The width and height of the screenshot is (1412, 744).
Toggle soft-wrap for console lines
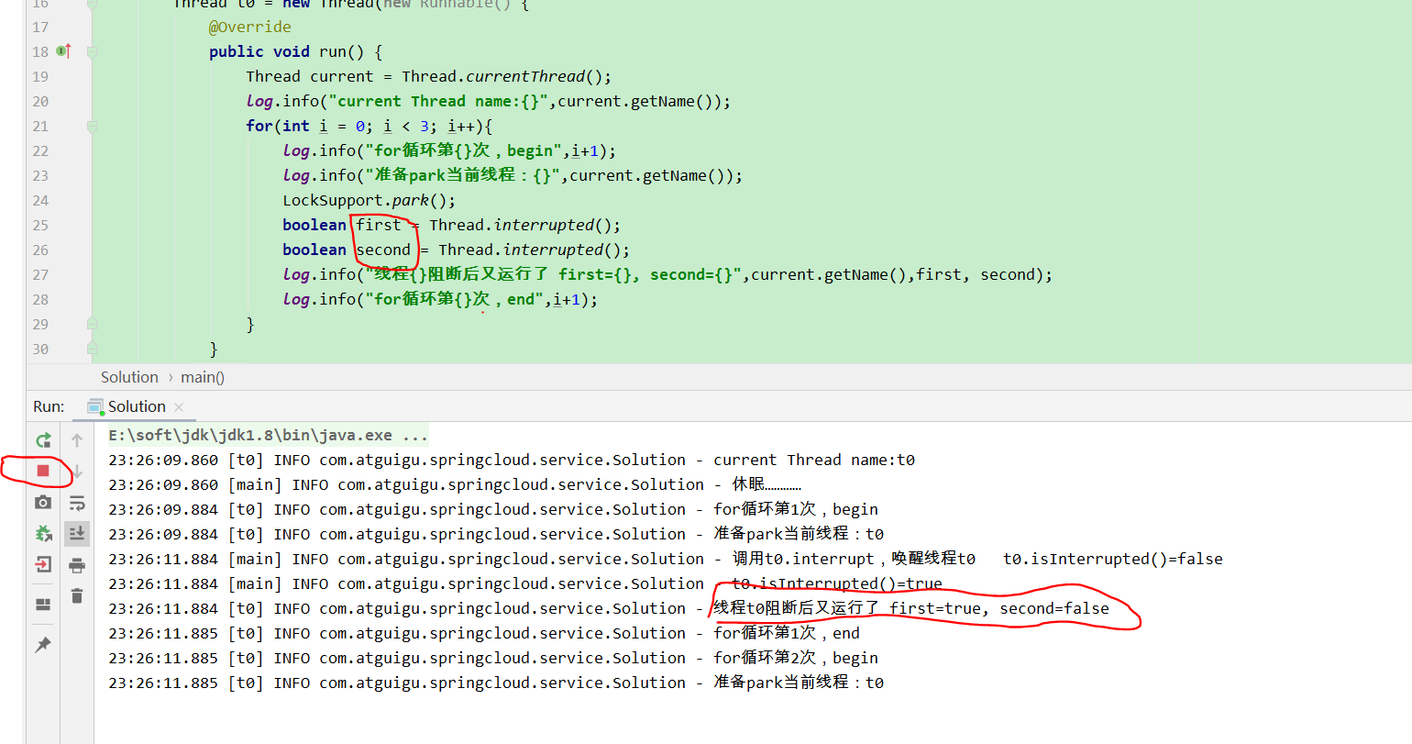(x=77, y=502)
